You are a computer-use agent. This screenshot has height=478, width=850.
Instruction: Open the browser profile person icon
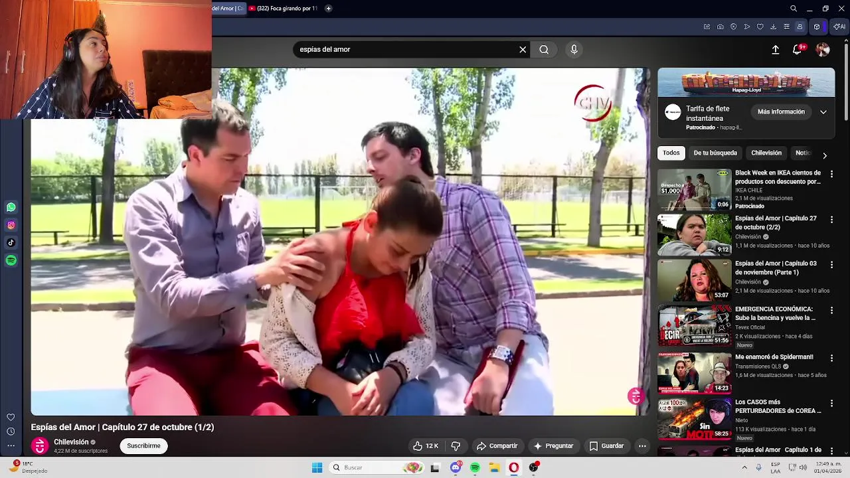point(800,27)
